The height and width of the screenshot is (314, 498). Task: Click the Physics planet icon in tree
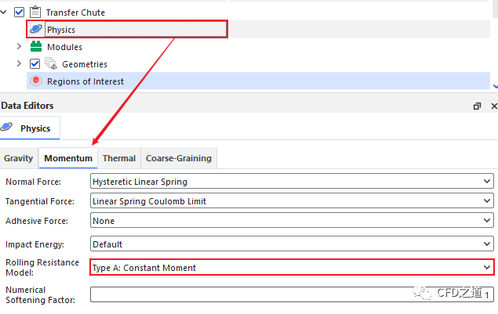tap(36, 29)
